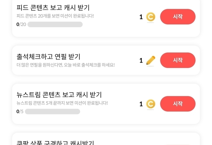Click reward amount 1 next to the pencil
The image size is (212, 145).
pos(141,61)
